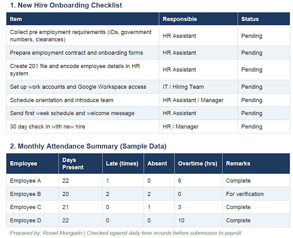Click 'IT / Hiring Team' responsible cell
The height and width of the screenshot is (238, 293).
(x=198, y=87)
